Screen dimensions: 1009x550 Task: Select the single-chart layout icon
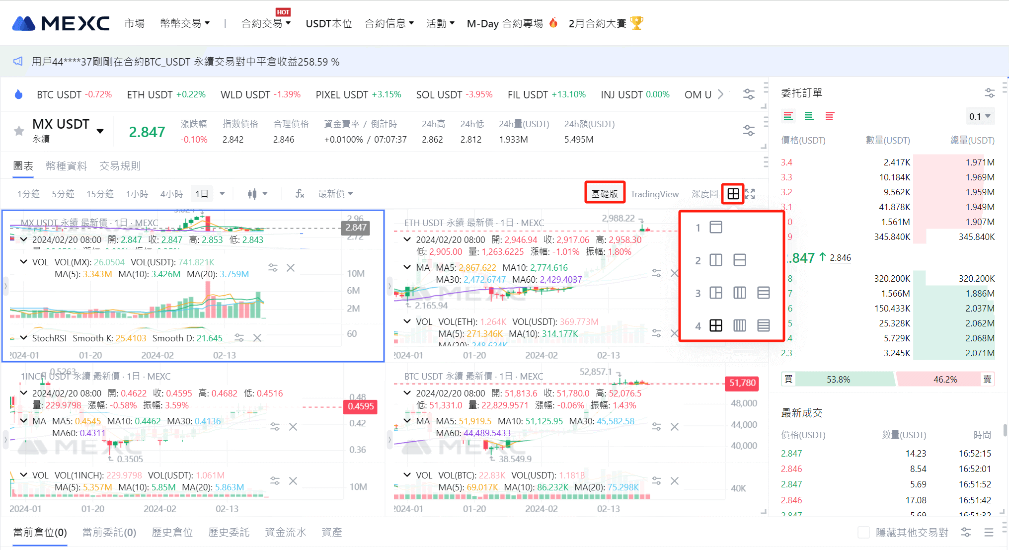click(x=716, y=228)
